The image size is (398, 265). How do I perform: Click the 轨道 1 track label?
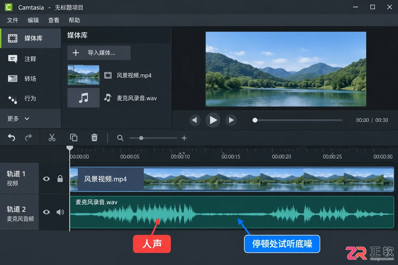(x=16, y=174)
